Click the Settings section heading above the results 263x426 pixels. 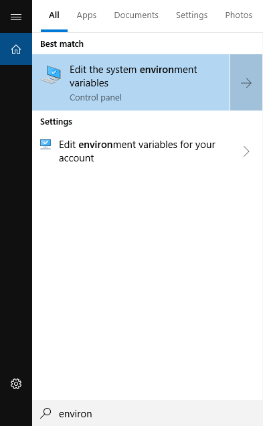[56, 121]
